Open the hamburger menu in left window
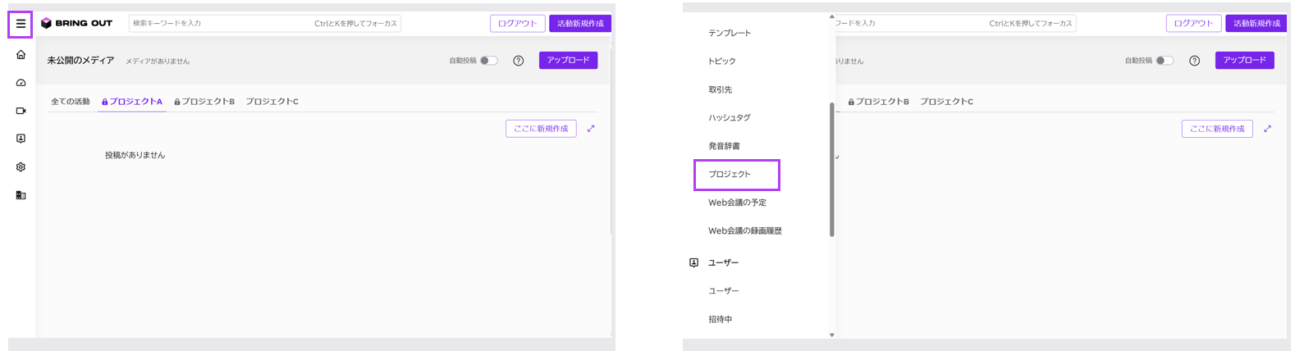 tap(21, 24)
